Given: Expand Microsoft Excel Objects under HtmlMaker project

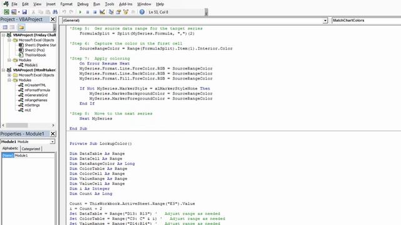Looking at the screenshot, I should pos(9,75).
